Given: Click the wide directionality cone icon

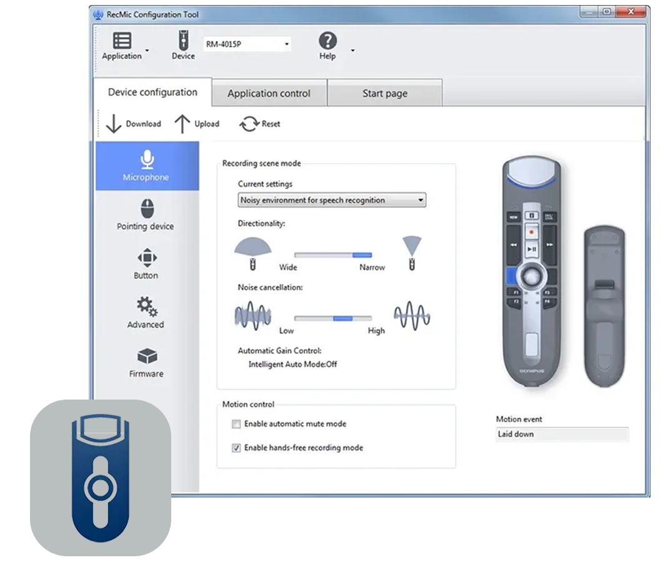Looking at the screenshot, I should (252, 253).
